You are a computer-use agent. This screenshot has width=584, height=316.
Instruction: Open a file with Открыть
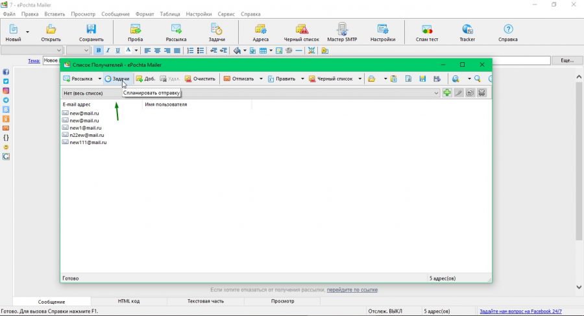[x=51, y=32]
